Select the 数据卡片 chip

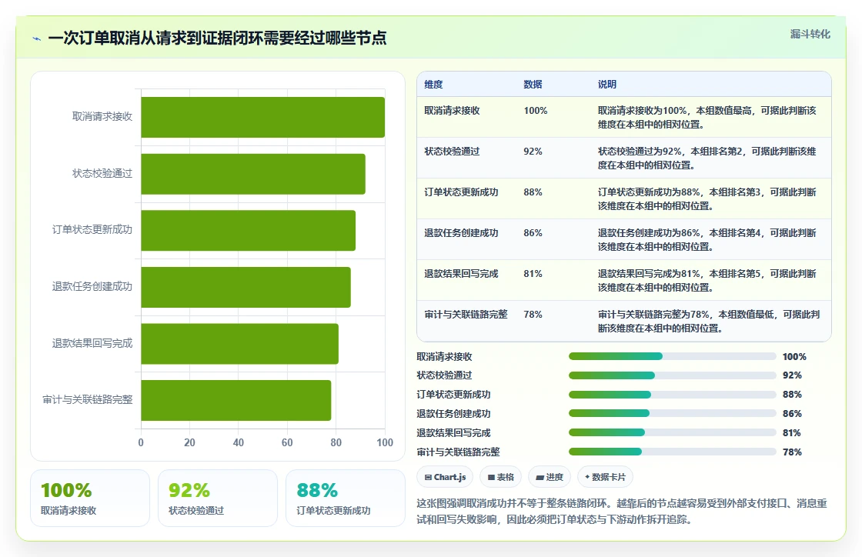[605, 477]
